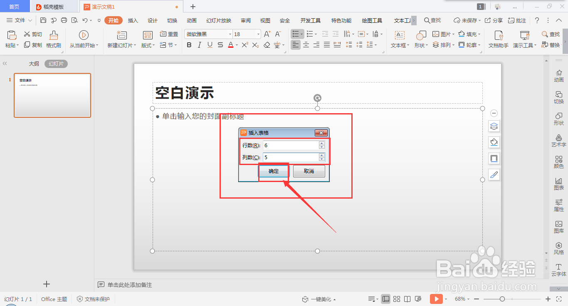Toggle the bullet list formatting

[296, 34]
